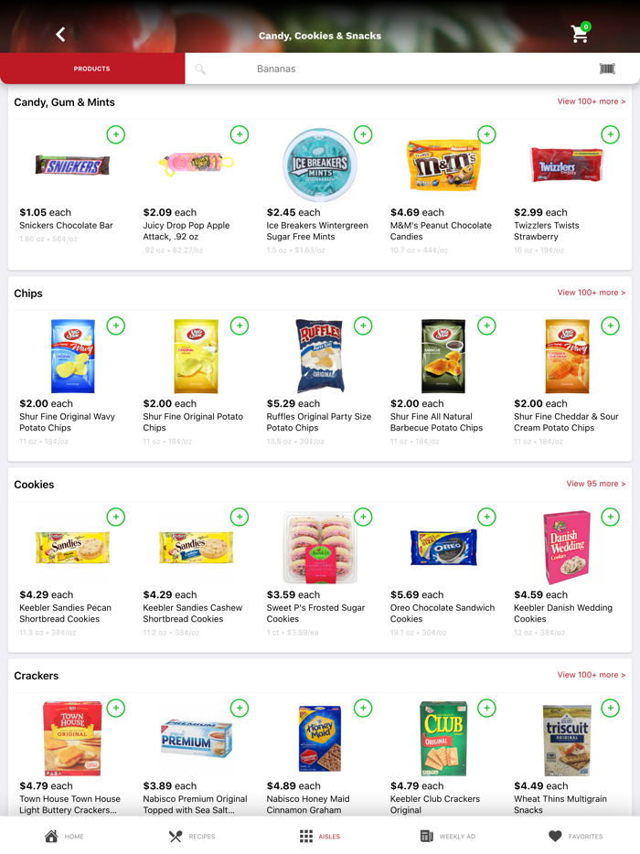Screen dimensions: 640x854
Task: Expand Chips with View 100+ more
Action: (591, 293)
